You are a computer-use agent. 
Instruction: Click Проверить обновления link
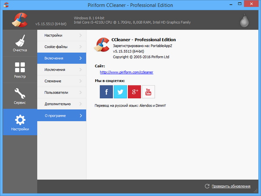point(231,186)
